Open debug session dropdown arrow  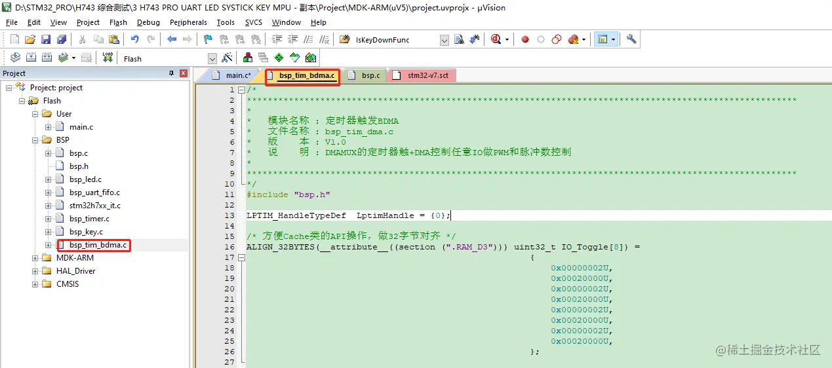coord(507,39)
